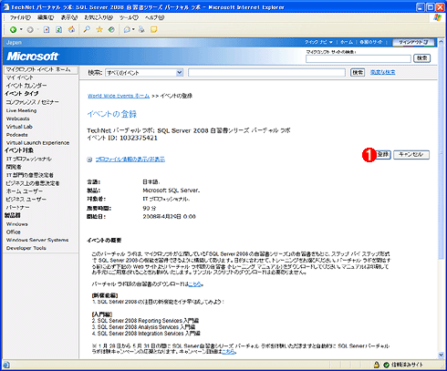Screen dimensions: 447x371
Task: Open the お気に入り(A) menu
Action: [x=99, y=17]
